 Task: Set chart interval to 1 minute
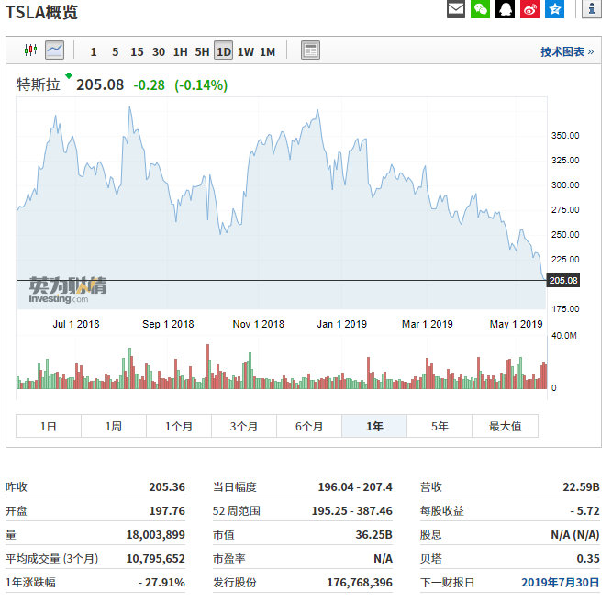[x=94, y=51]
